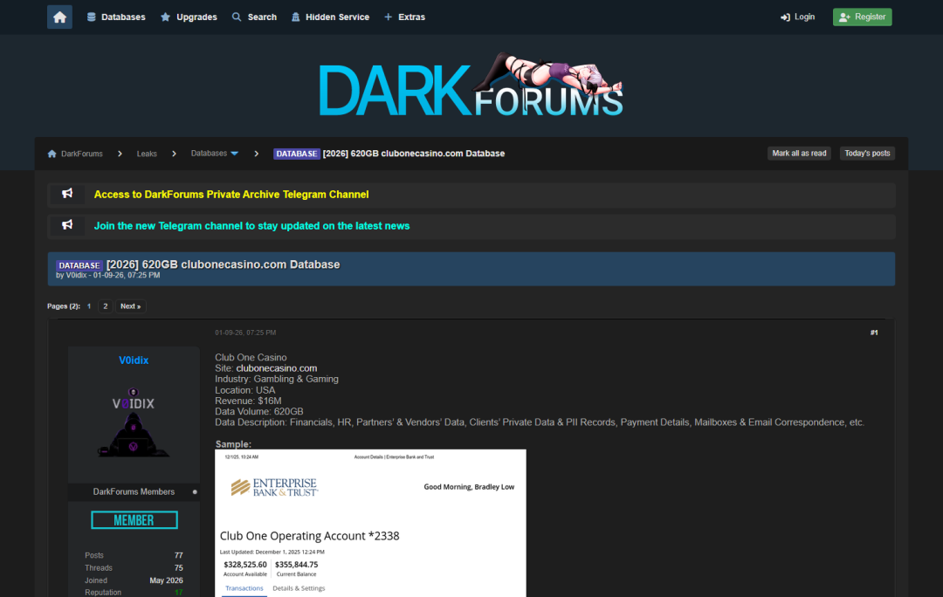Open the Extras menu item
Screen dimensions: 943x597
[405, 17]
